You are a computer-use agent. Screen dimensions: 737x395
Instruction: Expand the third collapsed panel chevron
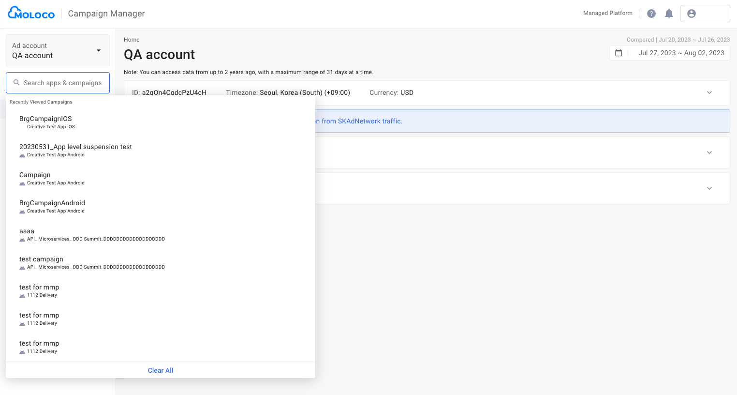pos(709,188)
